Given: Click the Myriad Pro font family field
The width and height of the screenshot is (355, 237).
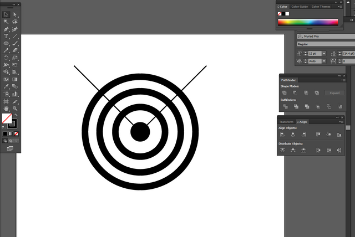Looking at the screenshot, I should [326, 37].
